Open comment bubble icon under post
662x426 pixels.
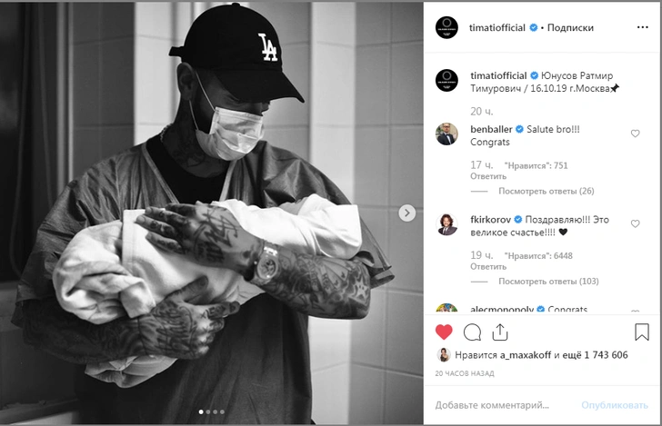[x=472, y=332]
